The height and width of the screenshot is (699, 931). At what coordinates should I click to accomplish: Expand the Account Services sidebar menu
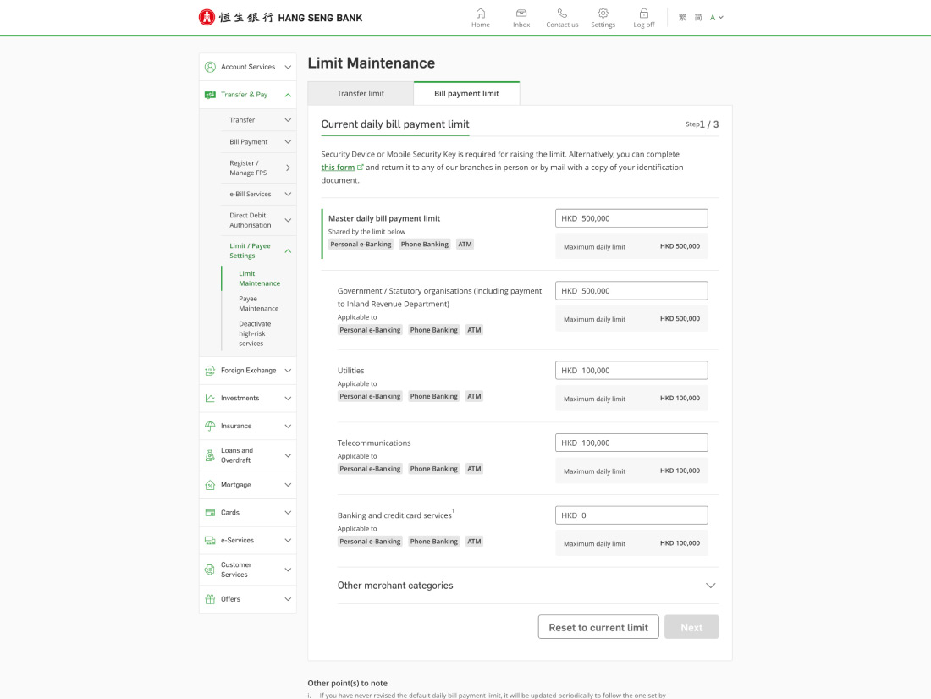tap(288, 67)
